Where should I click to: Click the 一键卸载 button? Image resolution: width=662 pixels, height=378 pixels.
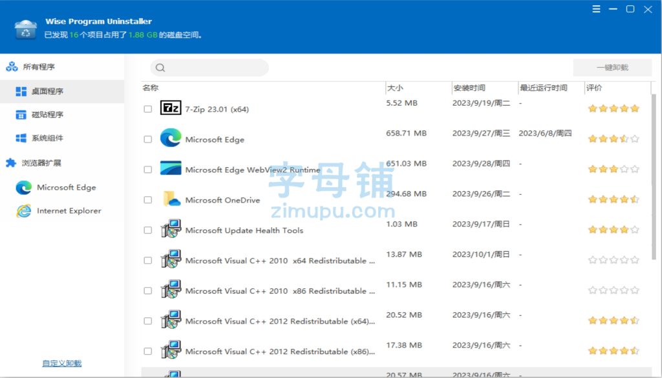pyautogui.click(x=612, y=68)
